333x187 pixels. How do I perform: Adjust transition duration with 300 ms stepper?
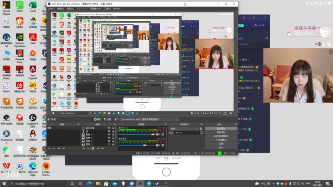click(x=201, y=133)
